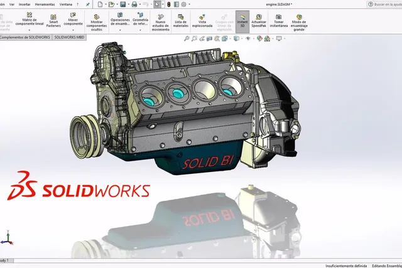Click Actualizar SpeedPak
402x268 pixels.
click(259, 21)
